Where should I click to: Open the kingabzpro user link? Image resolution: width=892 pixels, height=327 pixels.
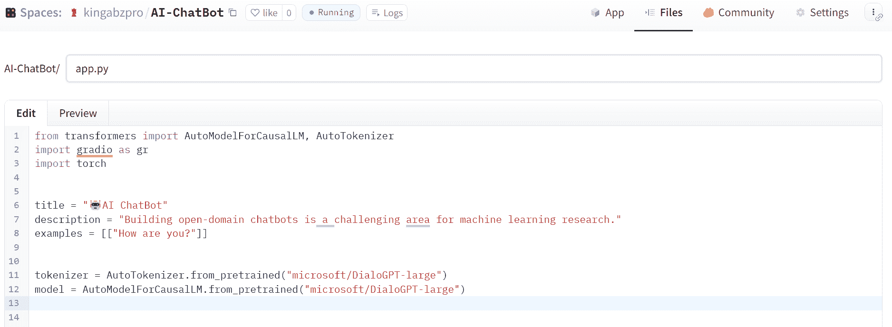pyautogui.click(x=113, y=13)
